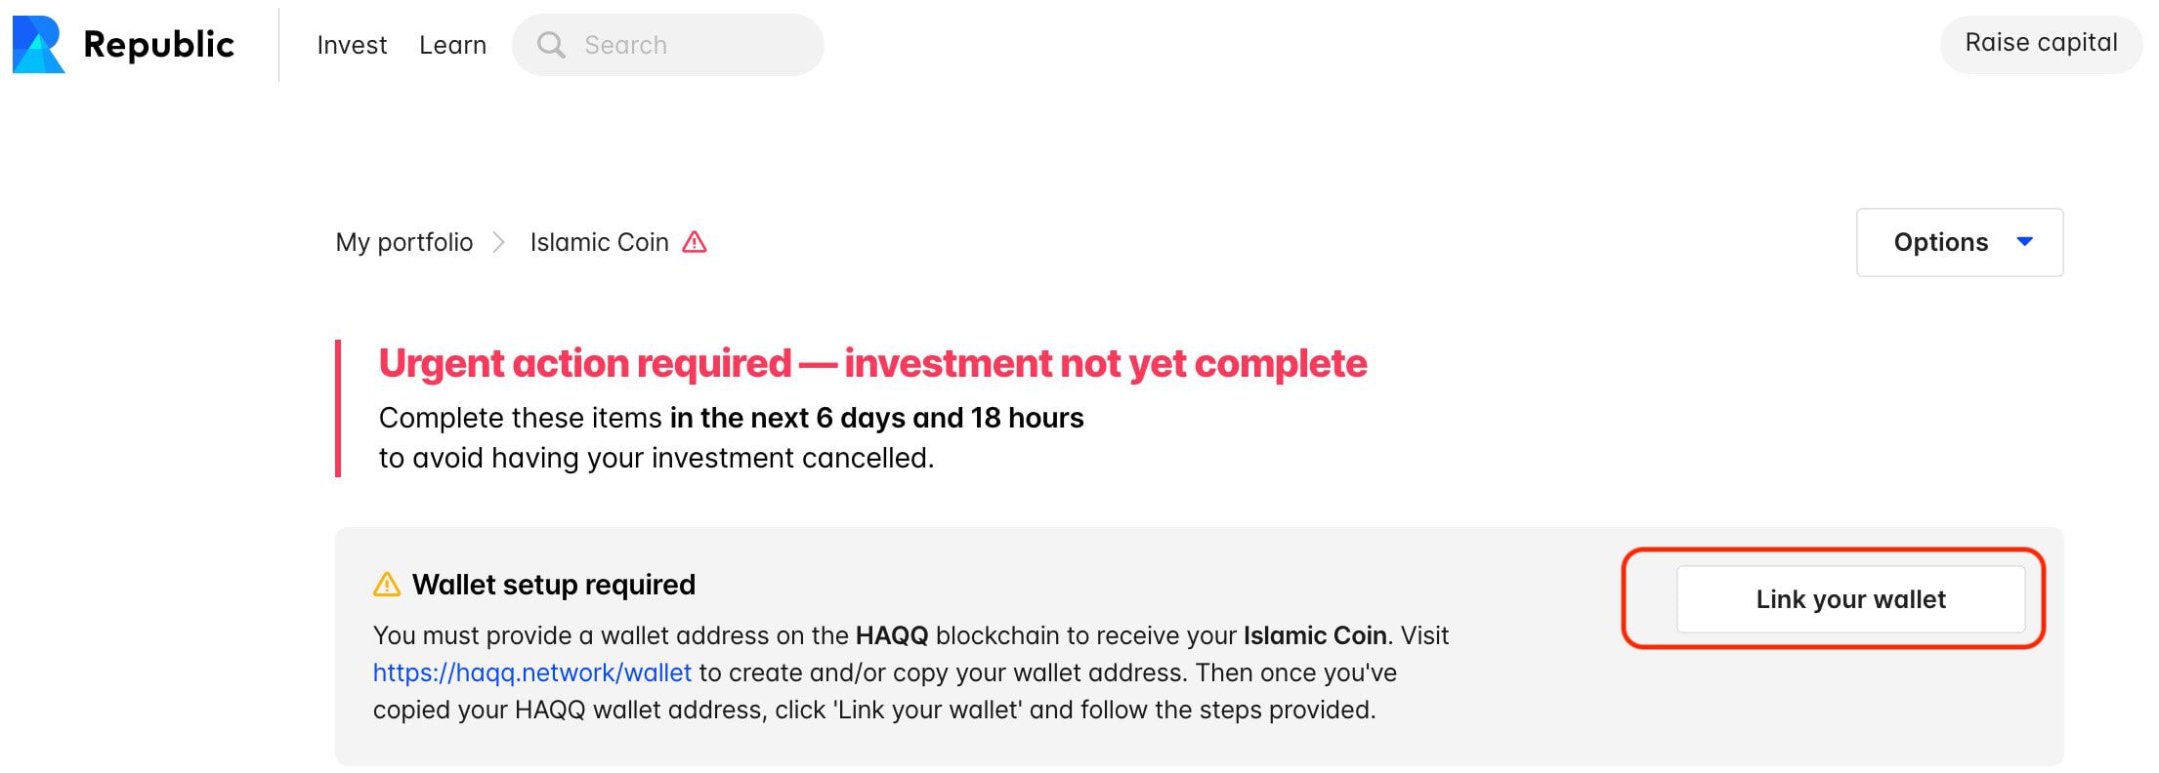Click the Republic wordmark text
This screenshot has width=2159, height=773.
tap(159, 45)
